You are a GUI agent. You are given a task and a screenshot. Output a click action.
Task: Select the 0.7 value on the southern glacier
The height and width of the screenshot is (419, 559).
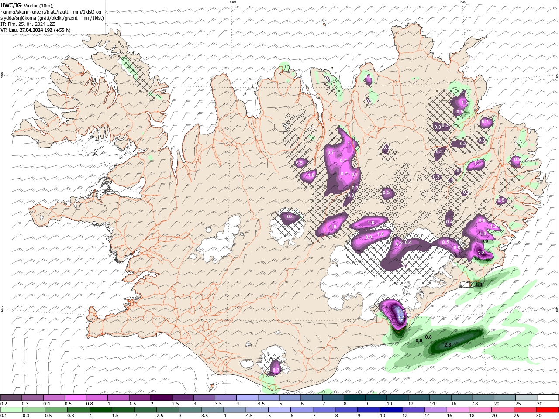(x=276, y=371)
